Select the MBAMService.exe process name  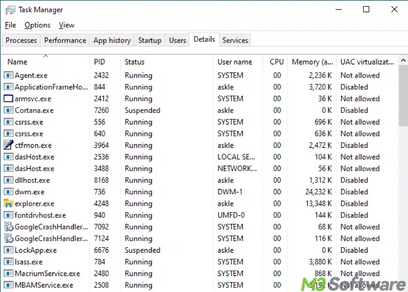point(44,285)
